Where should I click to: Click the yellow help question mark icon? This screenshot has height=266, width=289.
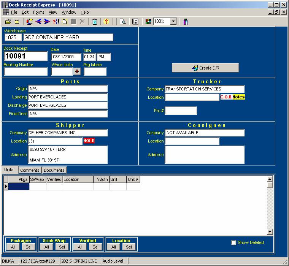[106, 22]
